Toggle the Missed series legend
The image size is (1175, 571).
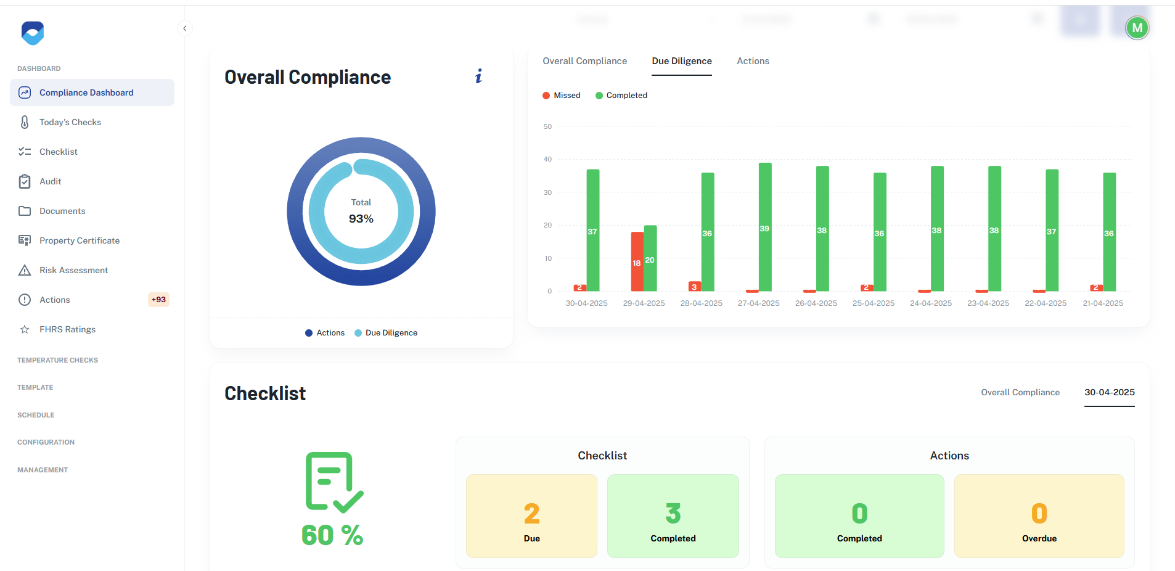[562, 96]
